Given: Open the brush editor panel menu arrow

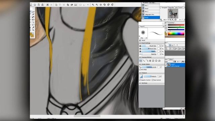Looking at the screenshot, I should (163, 27).
